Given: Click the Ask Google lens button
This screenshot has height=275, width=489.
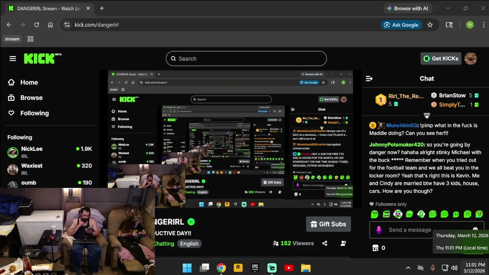Looking at the screenshot, I should (401, 25).
